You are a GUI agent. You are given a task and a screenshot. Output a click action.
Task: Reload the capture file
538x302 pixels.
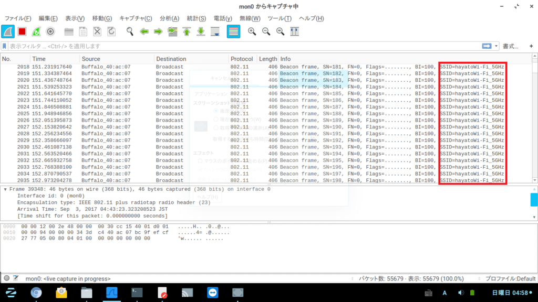111,31
